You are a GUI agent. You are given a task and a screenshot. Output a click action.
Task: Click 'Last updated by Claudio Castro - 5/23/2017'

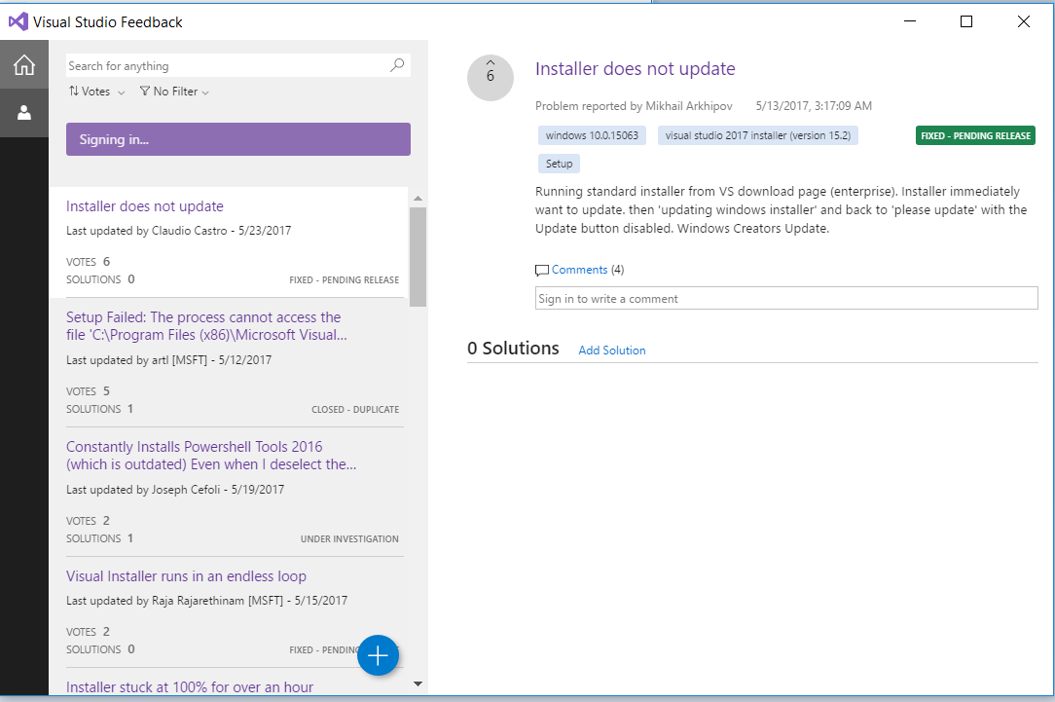[178, 230]
